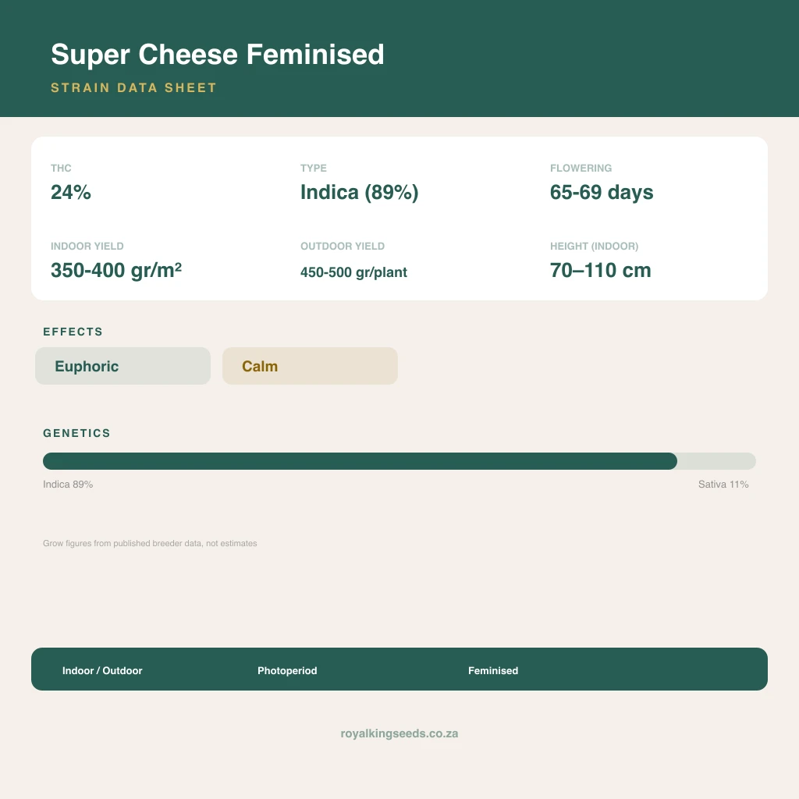The image size is (799, 799).
Task: Click the GENETICS section heading
Action: 76,433
